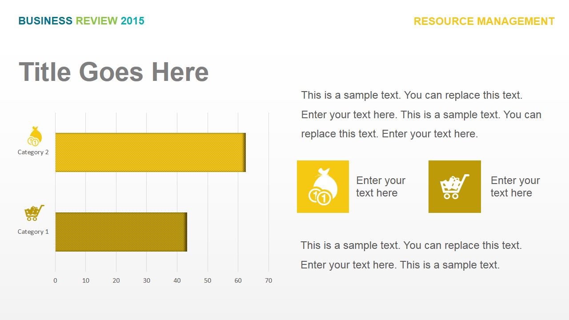Click the Business Review 2015 header text
Image resolution: width=569 pixels, height=320 pixels.
(x=81, y=21)
